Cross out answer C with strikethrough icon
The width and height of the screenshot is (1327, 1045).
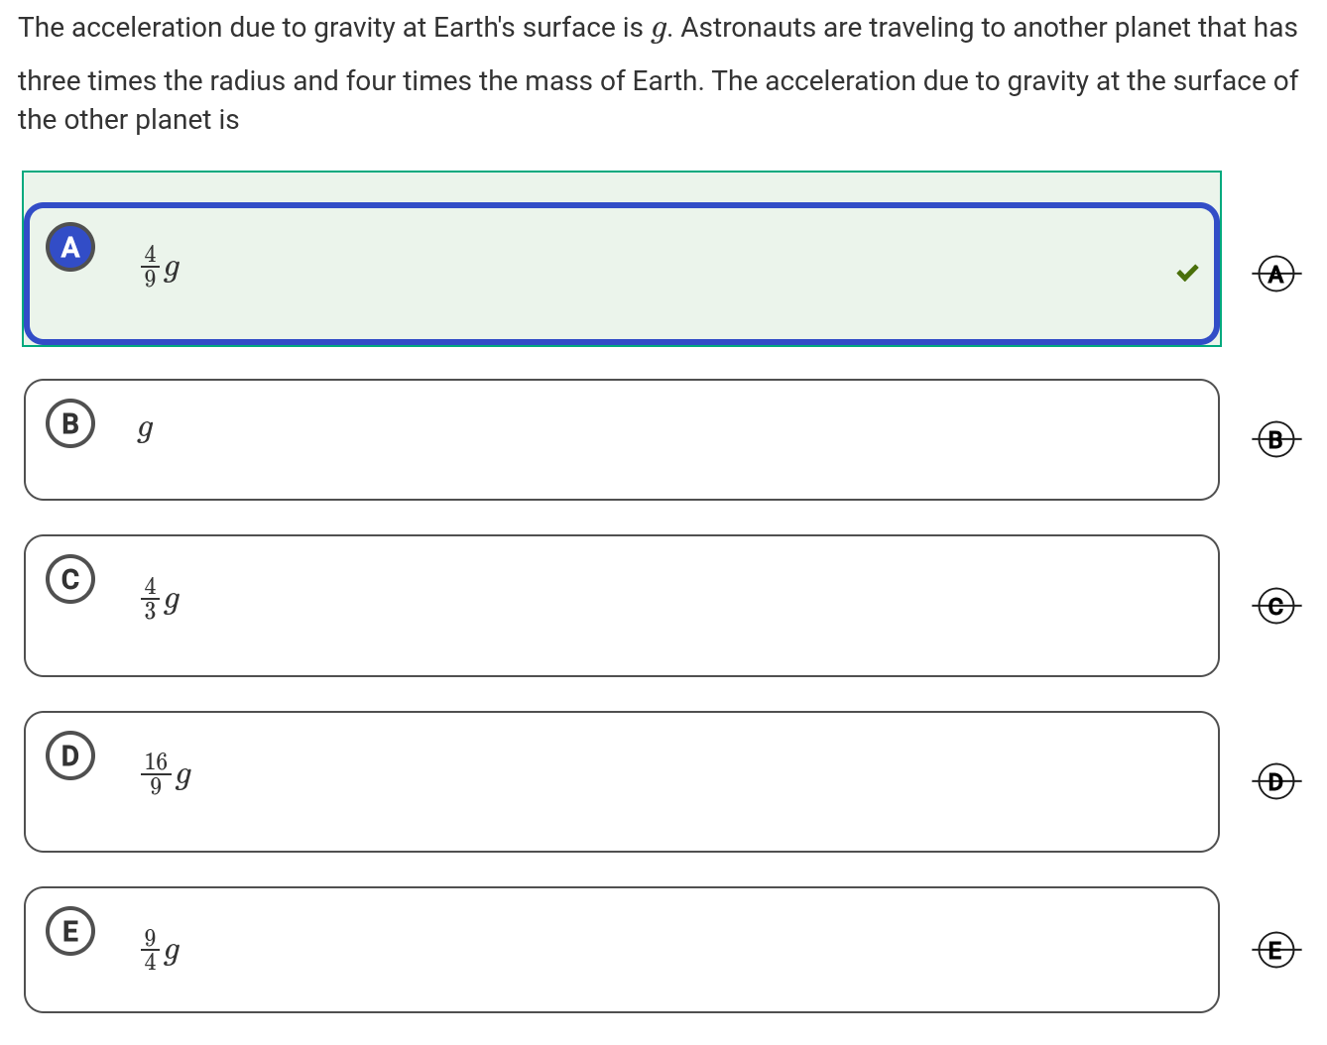pyautogui.click(x=1275, y=605)
